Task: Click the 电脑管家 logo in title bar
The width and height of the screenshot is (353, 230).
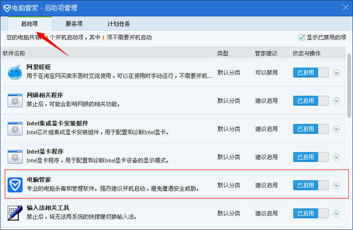Action: click(7, 8)
